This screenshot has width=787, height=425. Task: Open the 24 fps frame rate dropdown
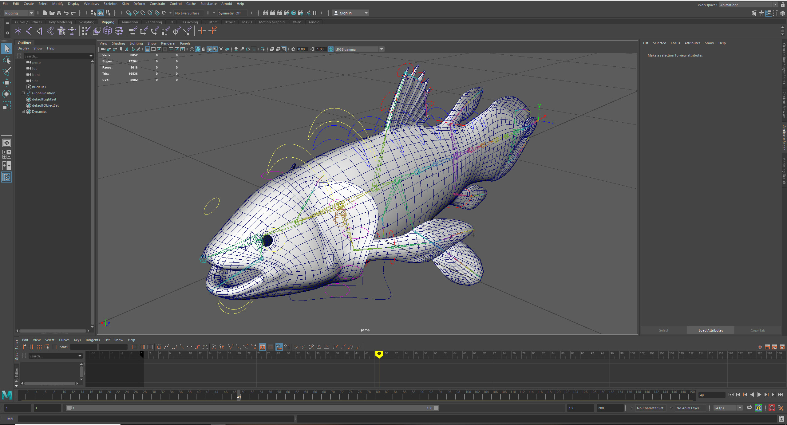[x=728, y=408]
